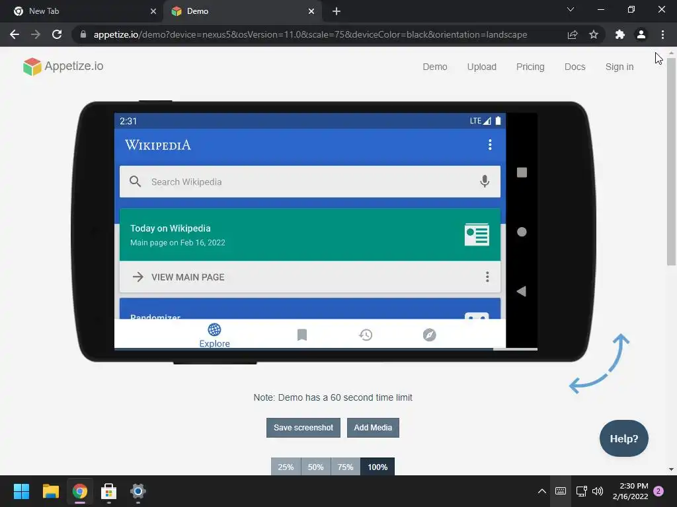Close the Demo browser tab
This screenshot has height=507, width=677.
pos(311,11)
